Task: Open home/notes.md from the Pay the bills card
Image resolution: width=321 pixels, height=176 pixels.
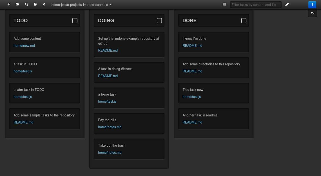Action: pyautogui.click(x=110, y=127)
